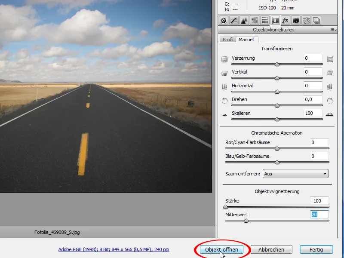Open the Basic adjustments panel (aperture icon)
Viewport: 344px width, 258px height.
point(223,21)
